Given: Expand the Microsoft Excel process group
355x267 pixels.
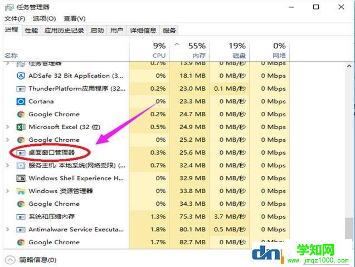Looking at the screenshot, I should point(8,127).
